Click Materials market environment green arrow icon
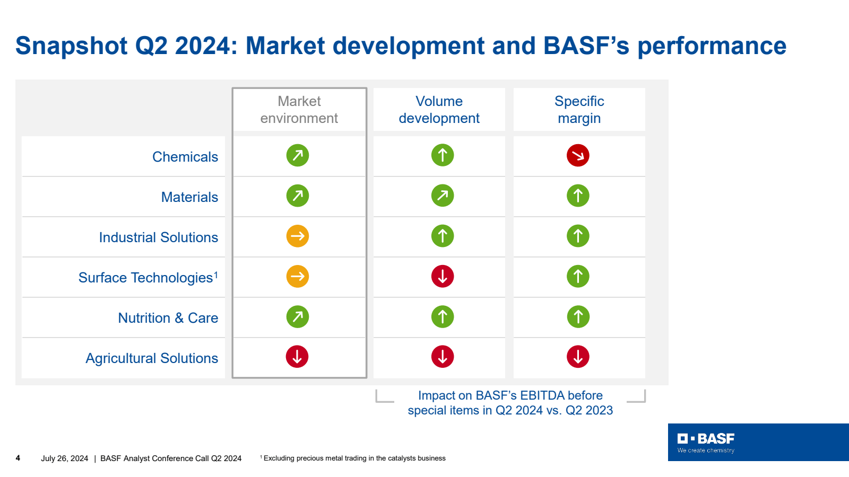The image size is (849, 477). [298, 196]
